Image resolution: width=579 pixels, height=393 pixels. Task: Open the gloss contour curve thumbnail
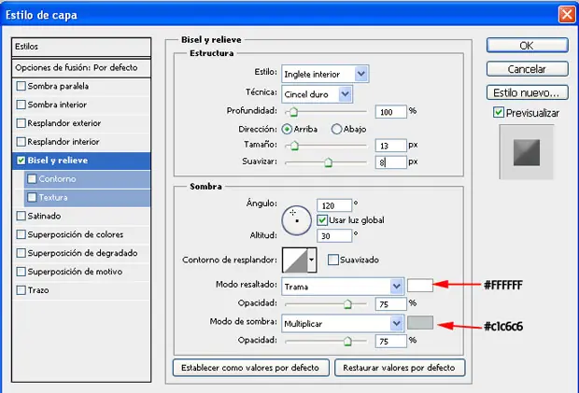pos(295,260)
